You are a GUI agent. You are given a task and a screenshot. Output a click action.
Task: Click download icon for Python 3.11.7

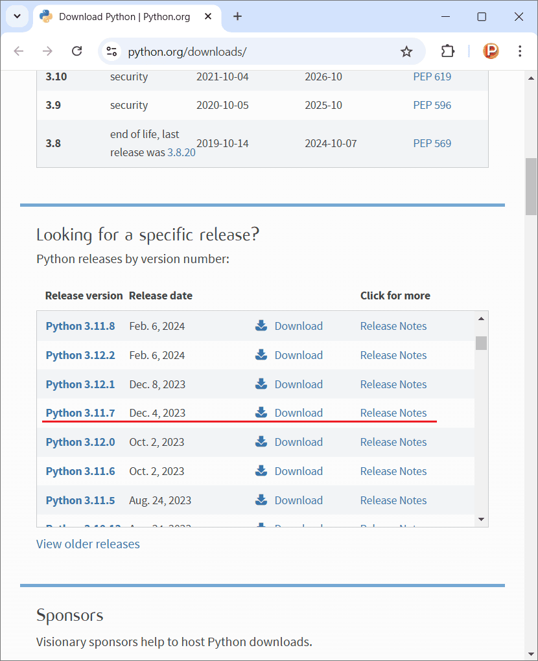(261, 412)
